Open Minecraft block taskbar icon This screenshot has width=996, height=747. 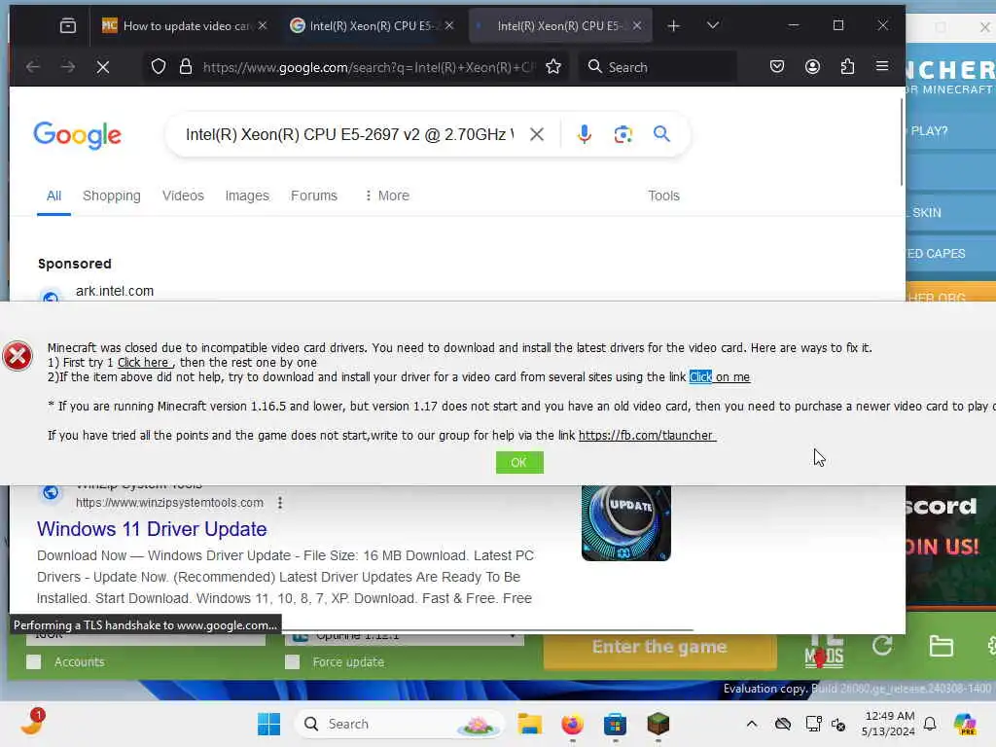(x=658, y=724)
